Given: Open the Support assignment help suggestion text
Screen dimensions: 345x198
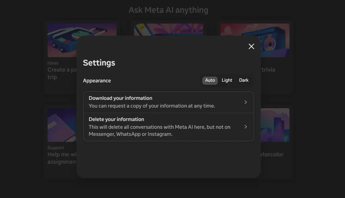Looking at the screenshot, I should pos(62,158).
